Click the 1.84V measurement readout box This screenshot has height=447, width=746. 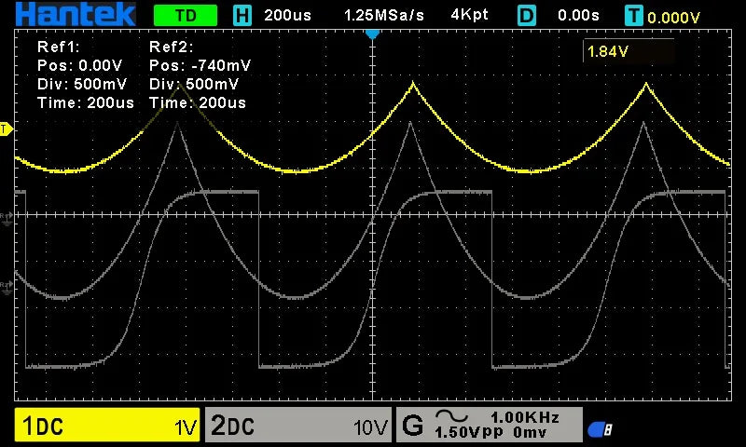(629, 51)
